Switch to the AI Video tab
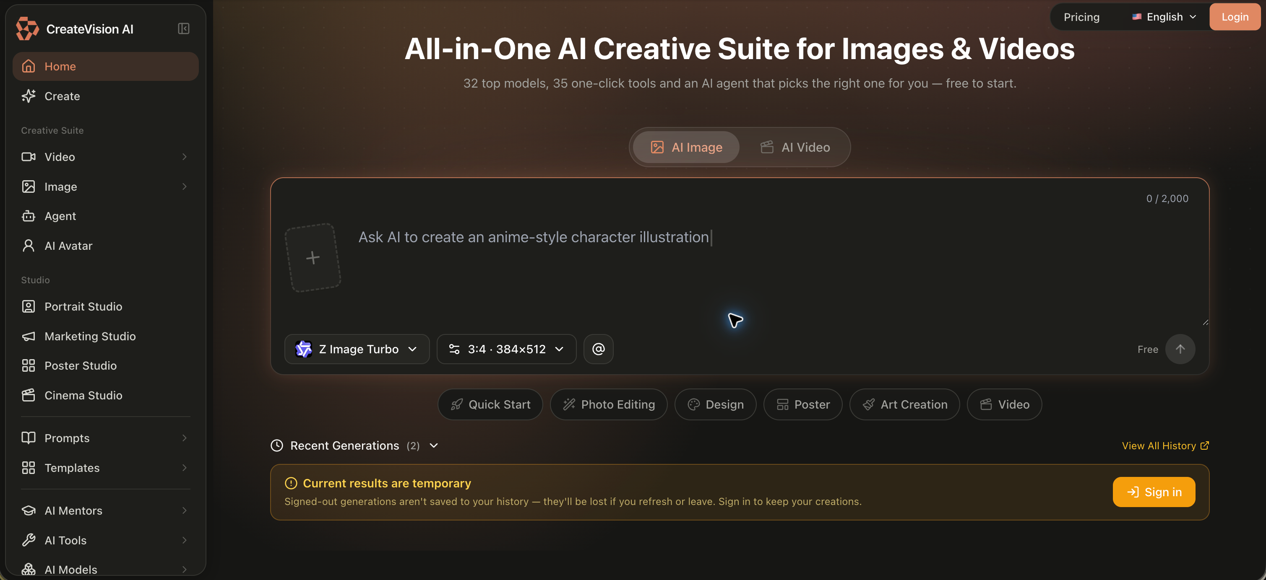This screenshot has width=1266, height=580. pyautogui.click(x=795, y=147)
